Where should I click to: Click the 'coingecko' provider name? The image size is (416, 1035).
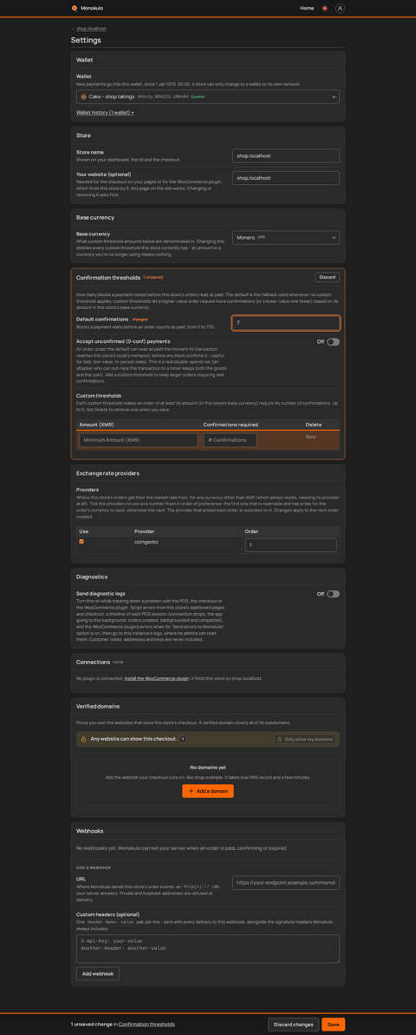click(145, 541)
